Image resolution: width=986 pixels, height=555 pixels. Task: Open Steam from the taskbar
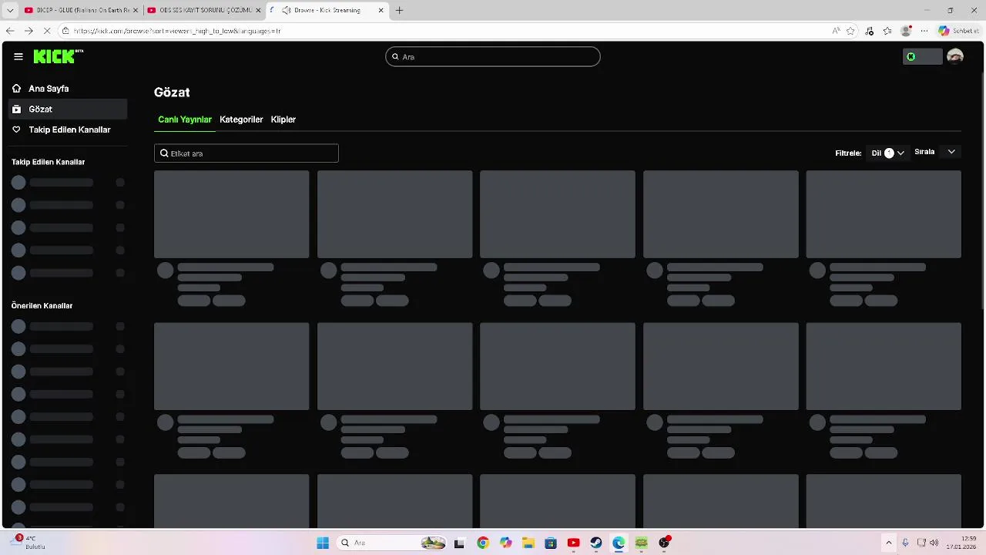(x=595, y=543)
